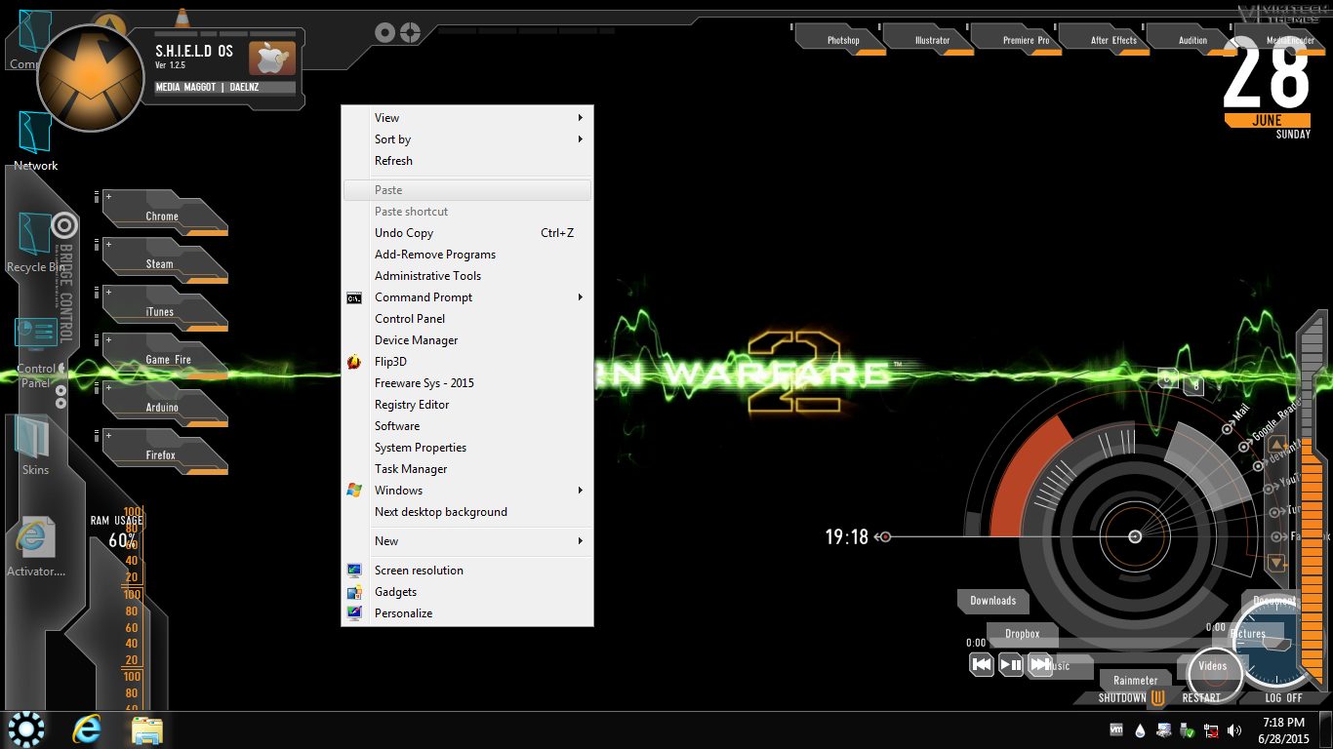
Task: Click the ring icon in top bar
Action: click(385, 33)
